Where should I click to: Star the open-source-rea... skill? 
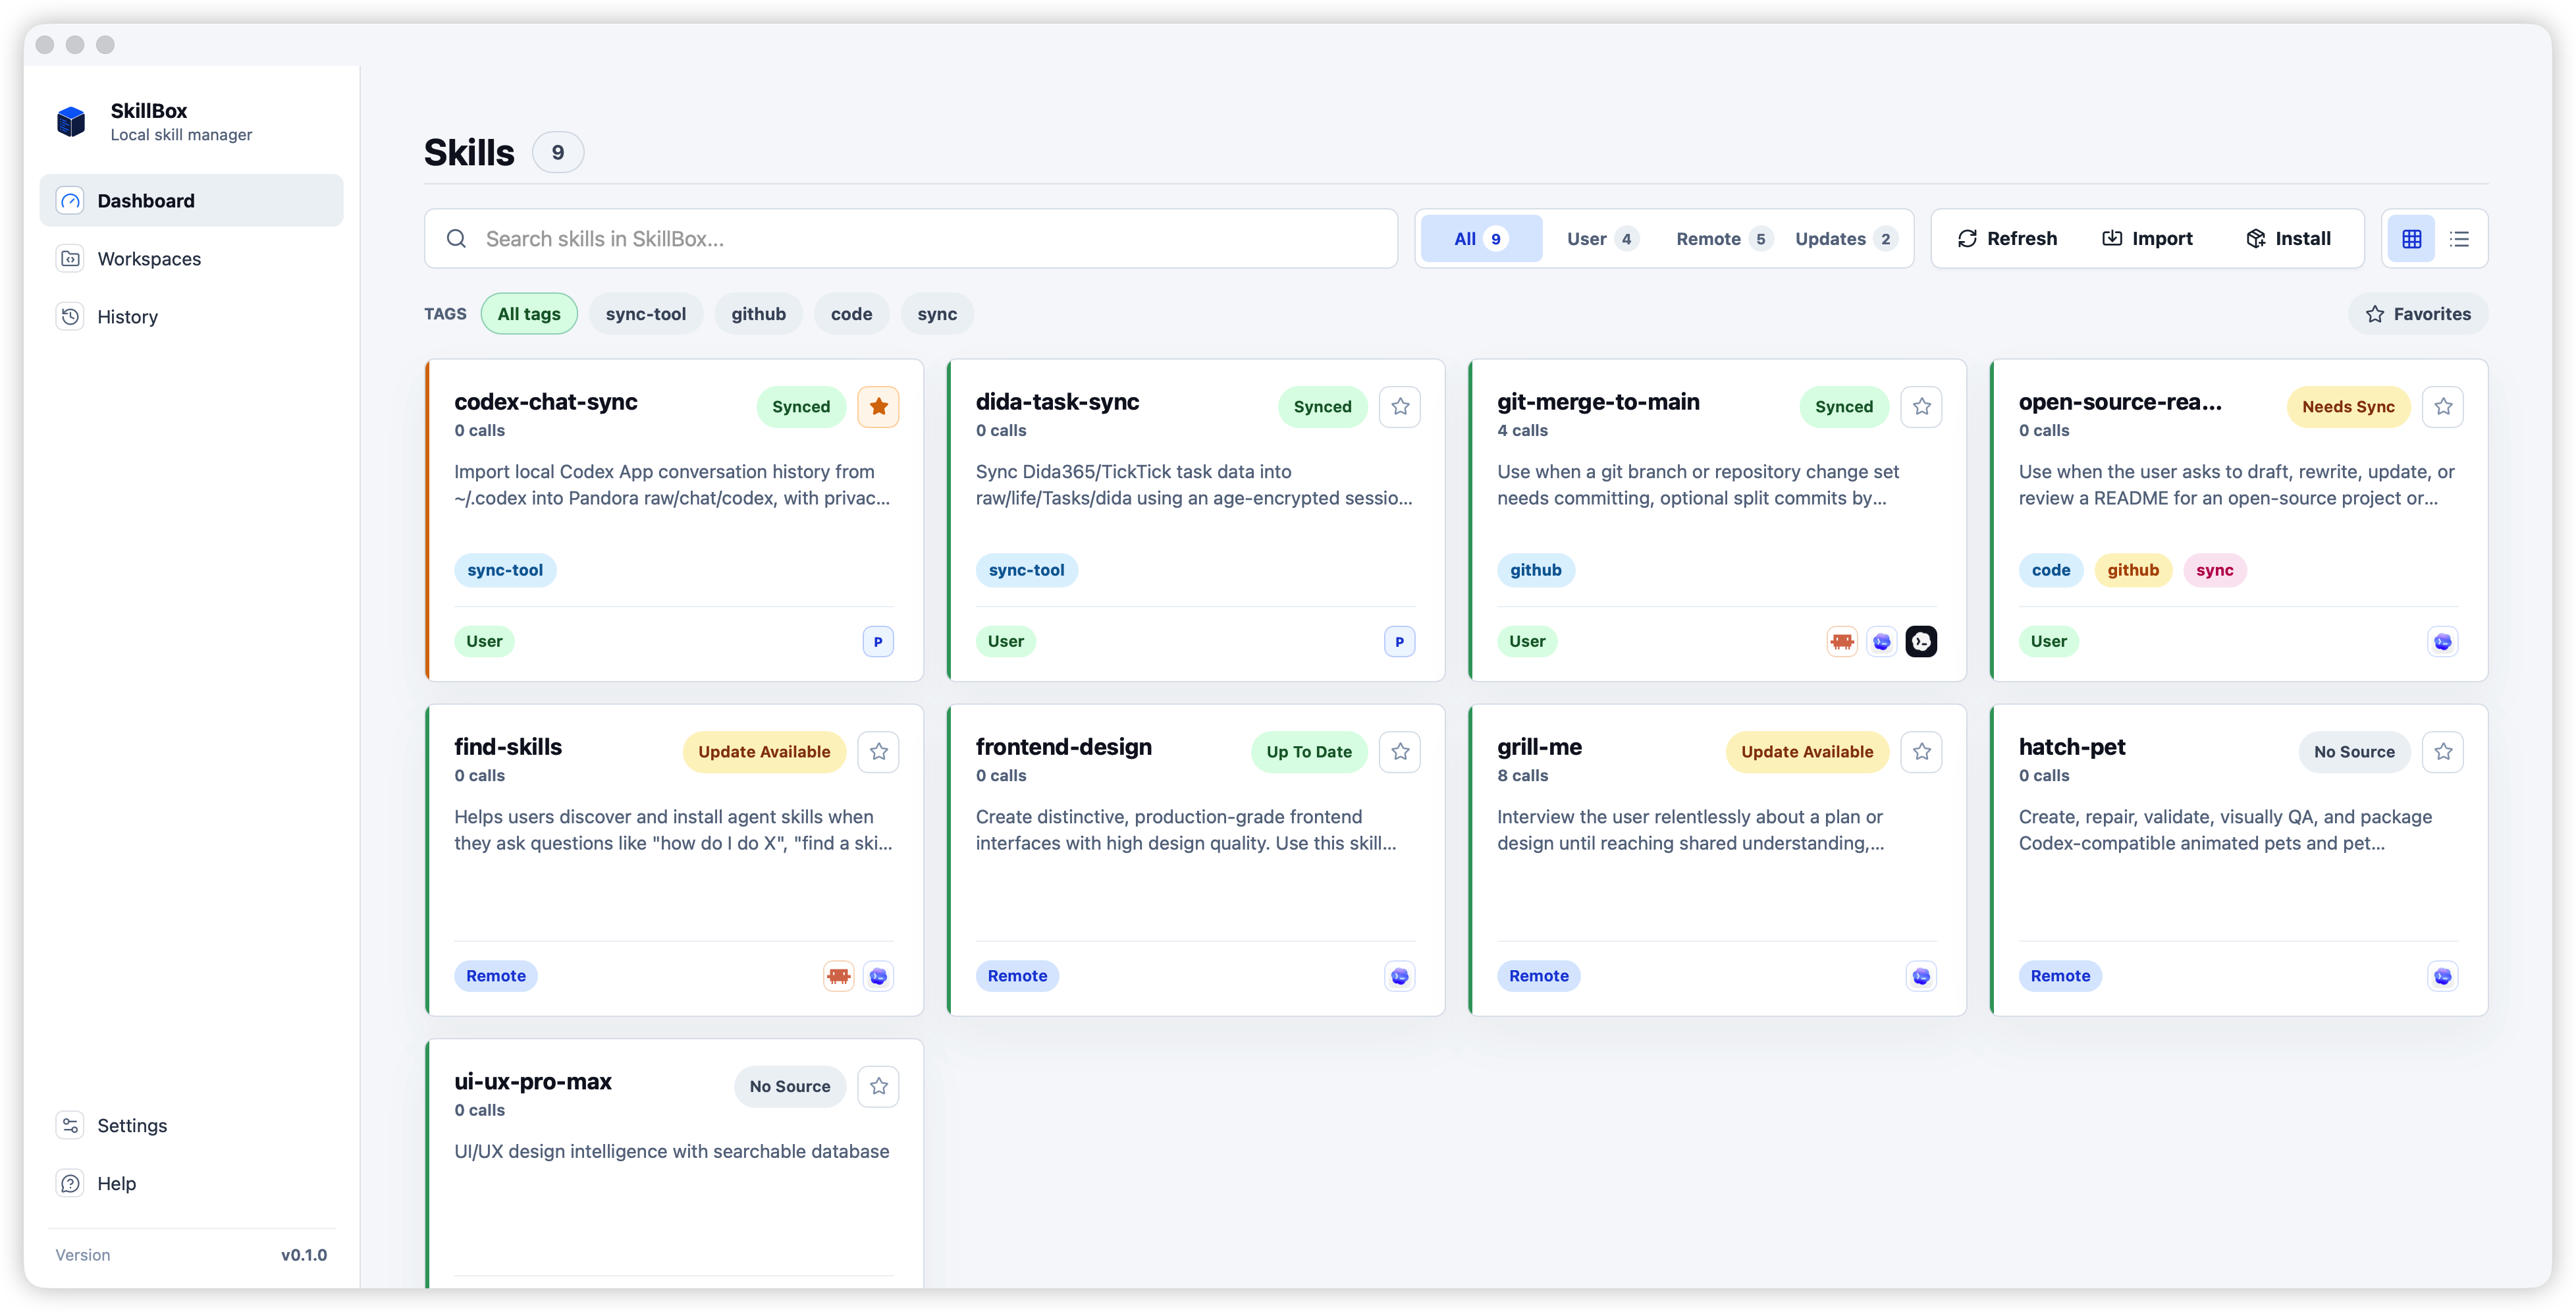(x=2443, y=407)
